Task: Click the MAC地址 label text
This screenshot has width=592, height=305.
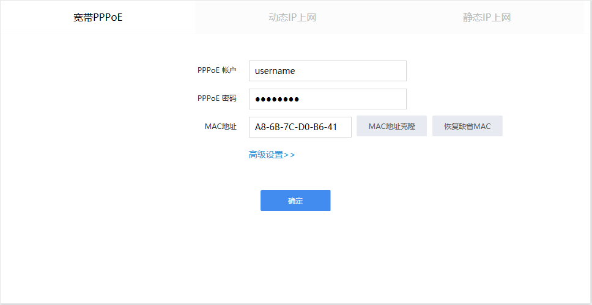Action: tap(220, 127)
